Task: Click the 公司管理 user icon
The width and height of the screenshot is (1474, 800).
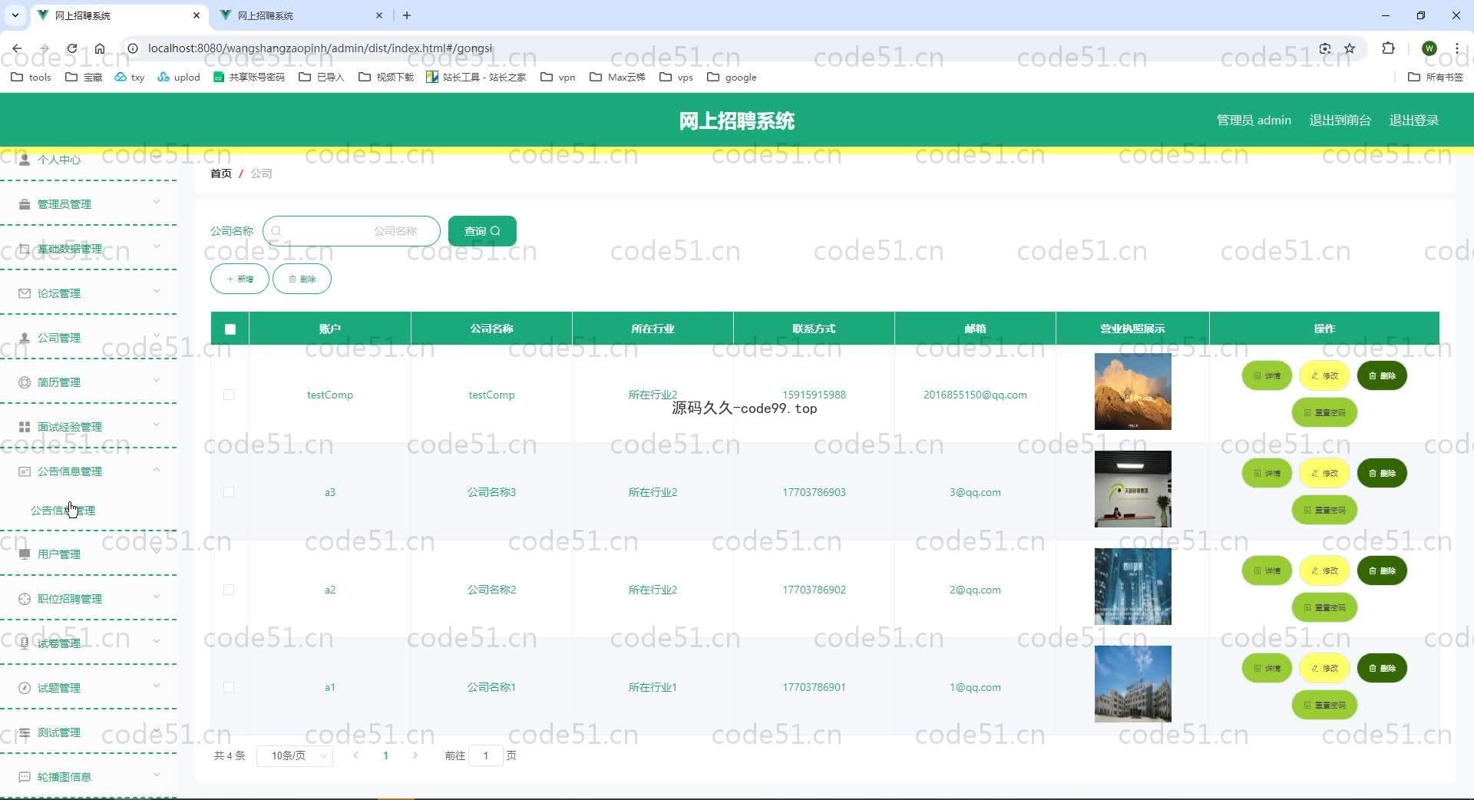Action: click(x=25, y=338)
